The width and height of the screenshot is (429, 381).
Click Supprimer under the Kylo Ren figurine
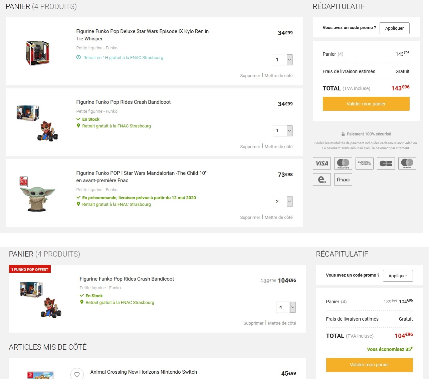tap(250, 76)
